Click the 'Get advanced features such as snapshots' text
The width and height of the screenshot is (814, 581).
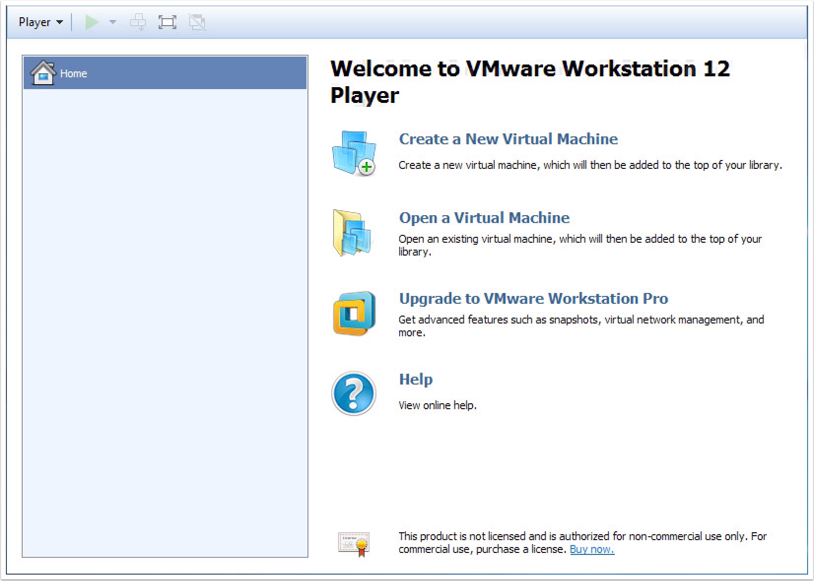pos(581,326)
